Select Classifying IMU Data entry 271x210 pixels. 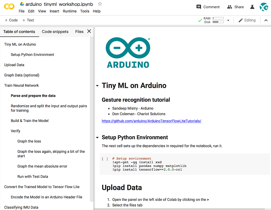tap(21, 207)
